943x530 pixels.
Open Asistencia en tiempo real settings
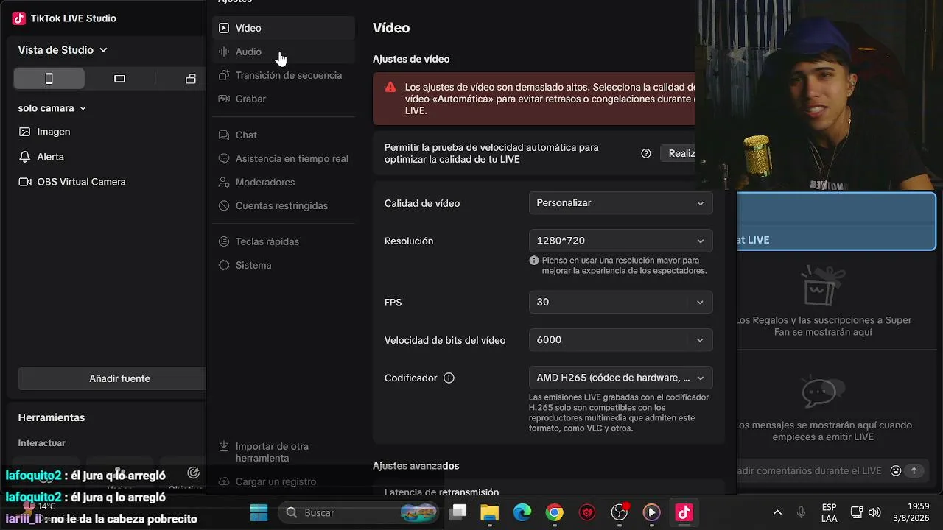coord(284,158)
